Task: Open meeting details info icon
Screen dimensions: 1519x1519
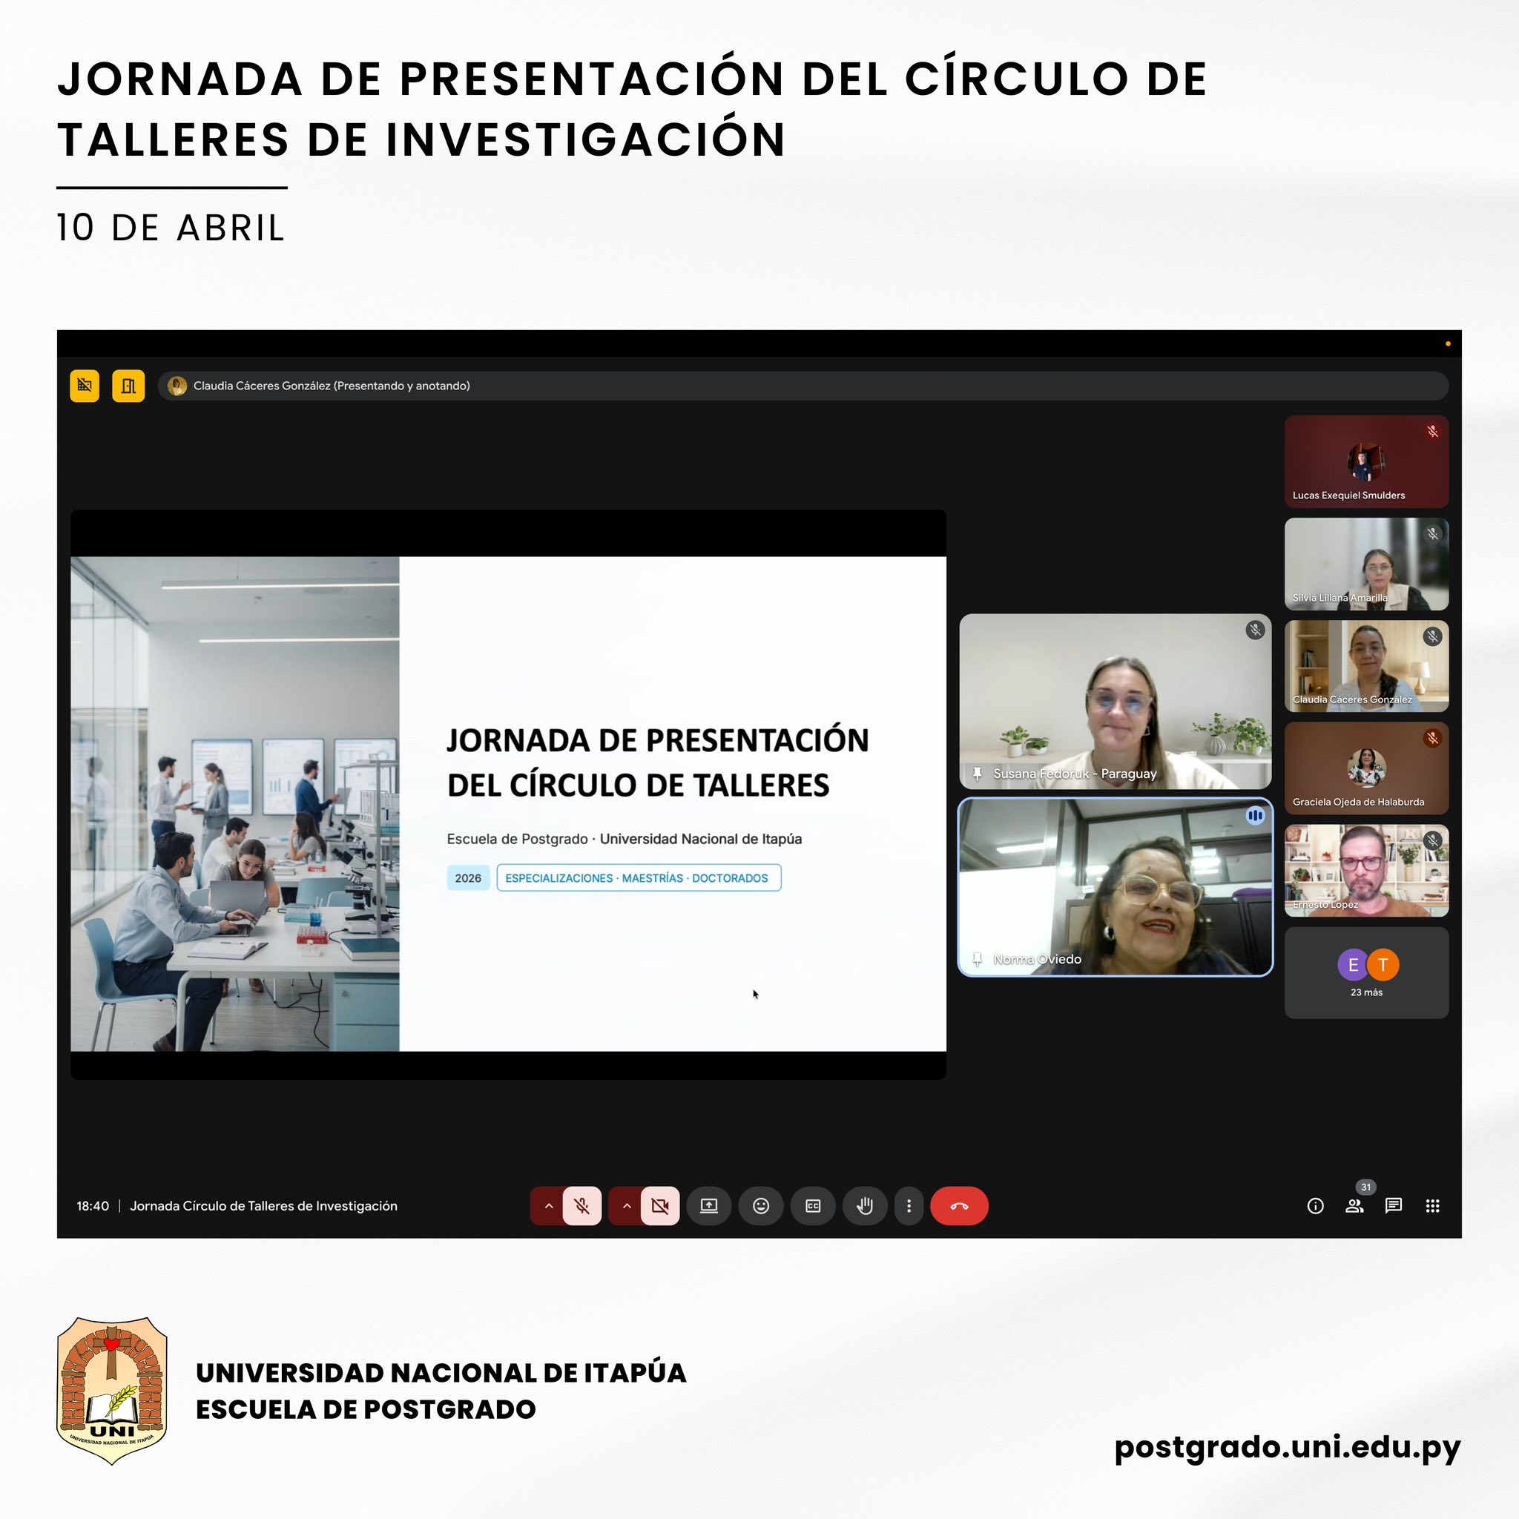Action: (1314, 1206)
